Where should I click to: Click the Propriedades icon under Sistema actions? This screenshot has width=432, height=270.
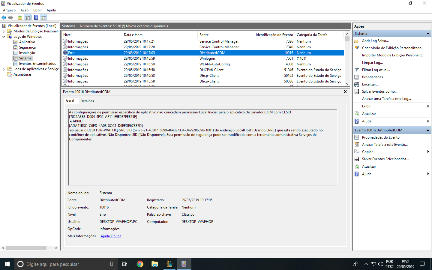pos(357,77)
